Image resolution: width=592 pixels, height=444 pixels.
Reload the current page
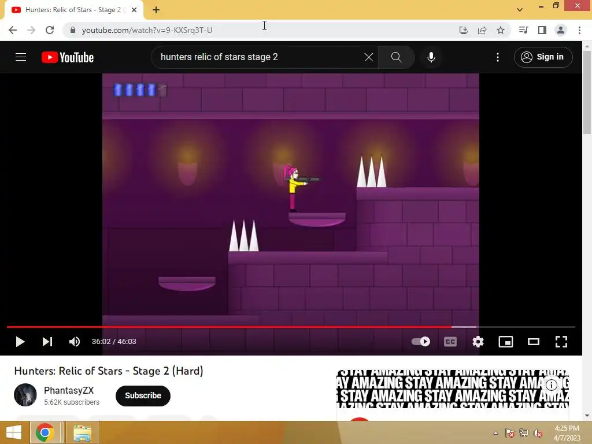(50, 30)
